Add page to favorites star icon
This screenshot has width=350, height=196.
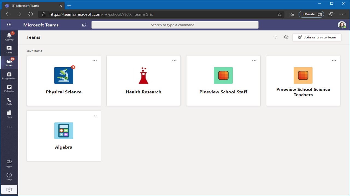tap(279, 14)
